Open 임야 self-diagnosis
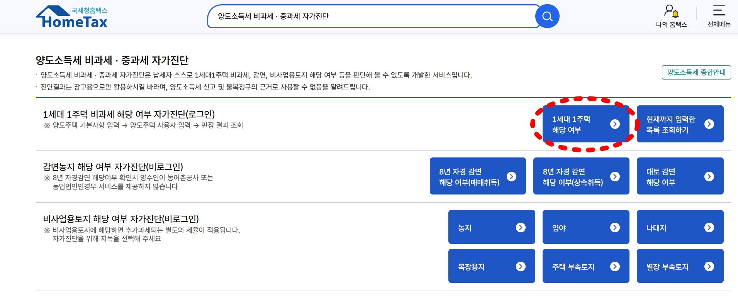 click(585, 227)
